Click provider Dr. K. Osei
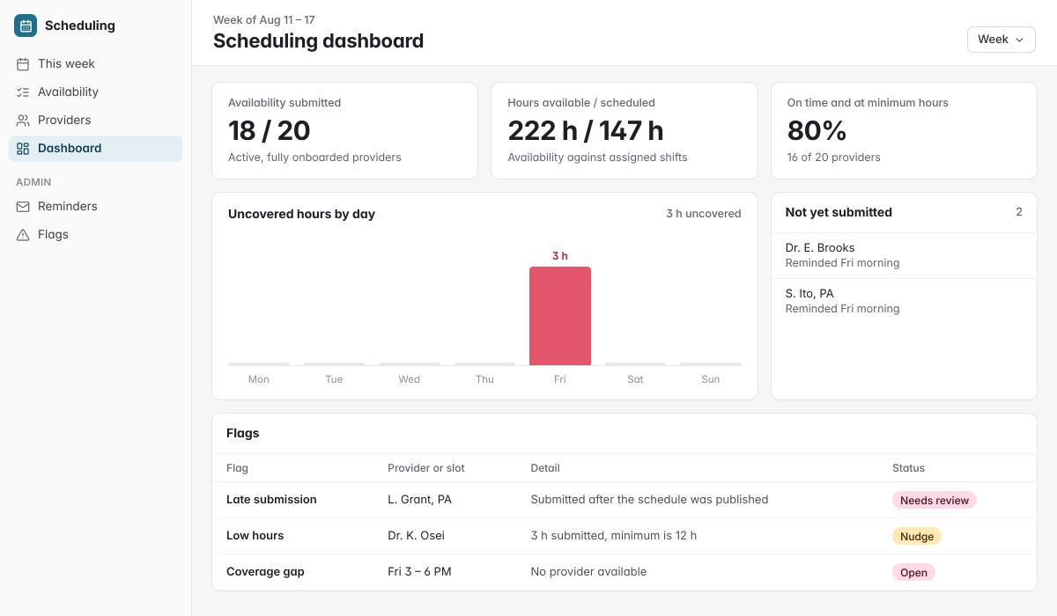The image size is (1057, 616). pyautogui.click(x=416, y=536)
